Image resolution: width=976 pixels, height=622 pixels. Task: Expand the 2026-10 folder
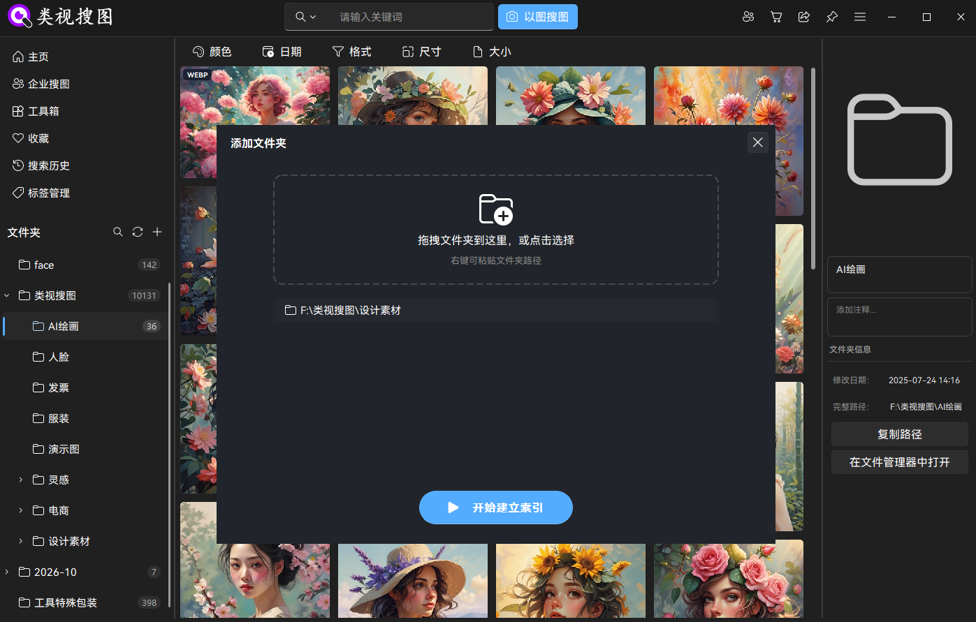click(7, 572)
